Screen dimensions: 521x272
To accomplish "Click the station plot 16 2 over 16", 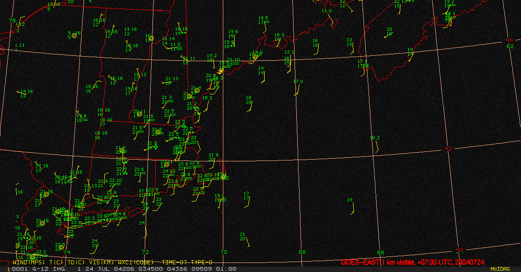I will tap(280, 37).
